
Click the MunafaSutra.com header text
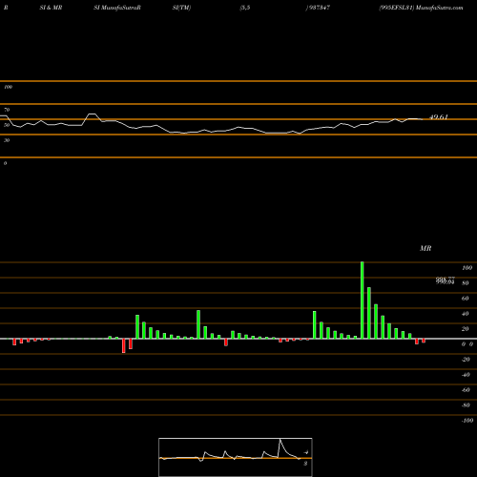(x=439, y=8)
